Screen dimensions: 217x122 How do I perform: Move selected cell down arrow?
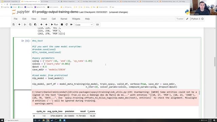pyautogui.click(x=46, y=24)
